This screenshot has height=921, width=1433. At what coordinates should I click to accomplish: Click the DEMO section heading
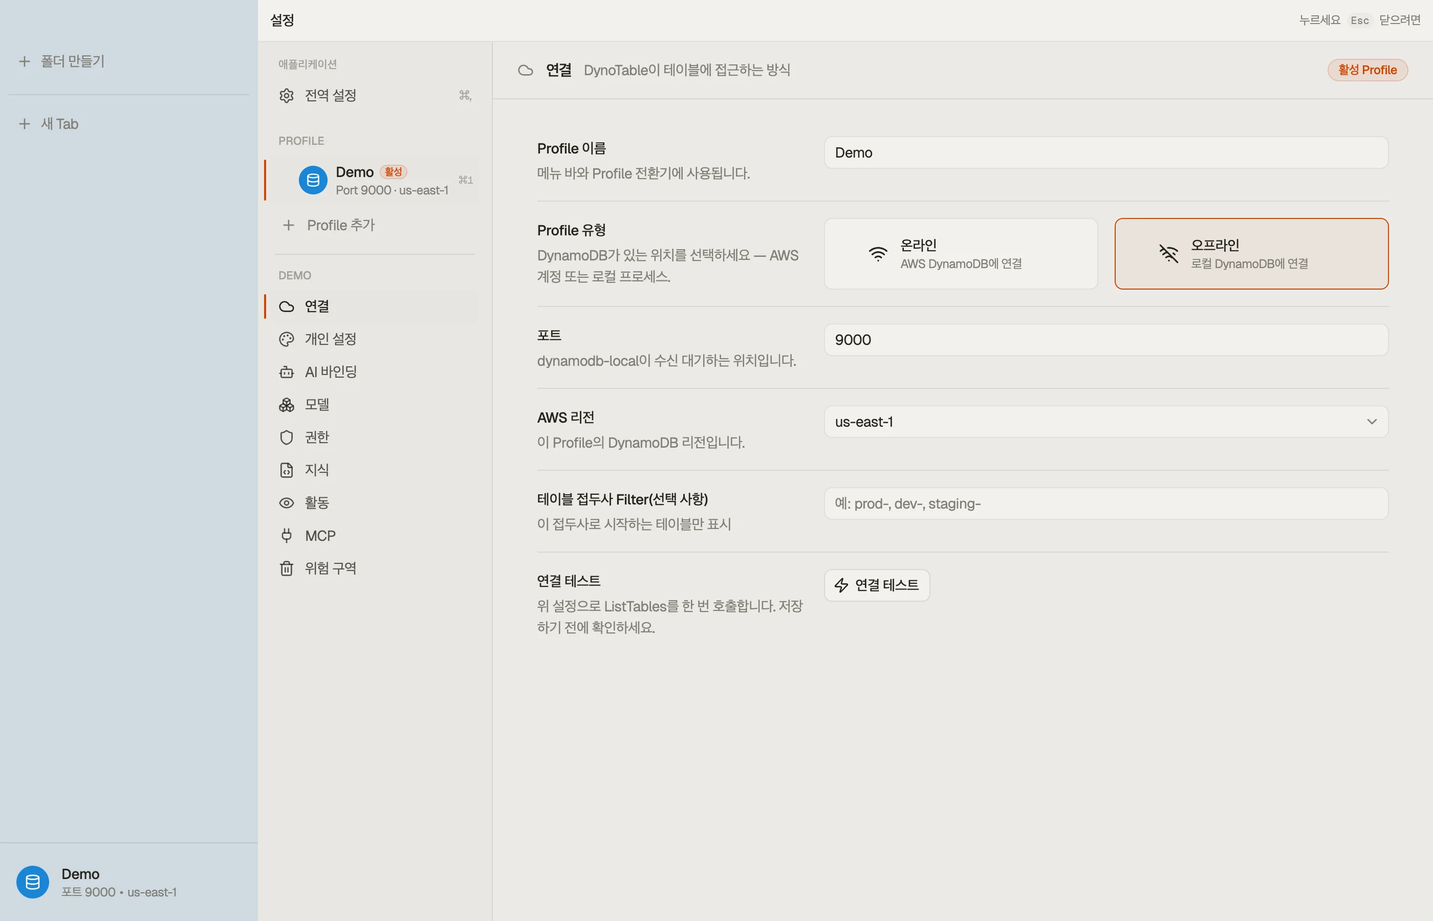pyautogui.click(x=295, y=276)
